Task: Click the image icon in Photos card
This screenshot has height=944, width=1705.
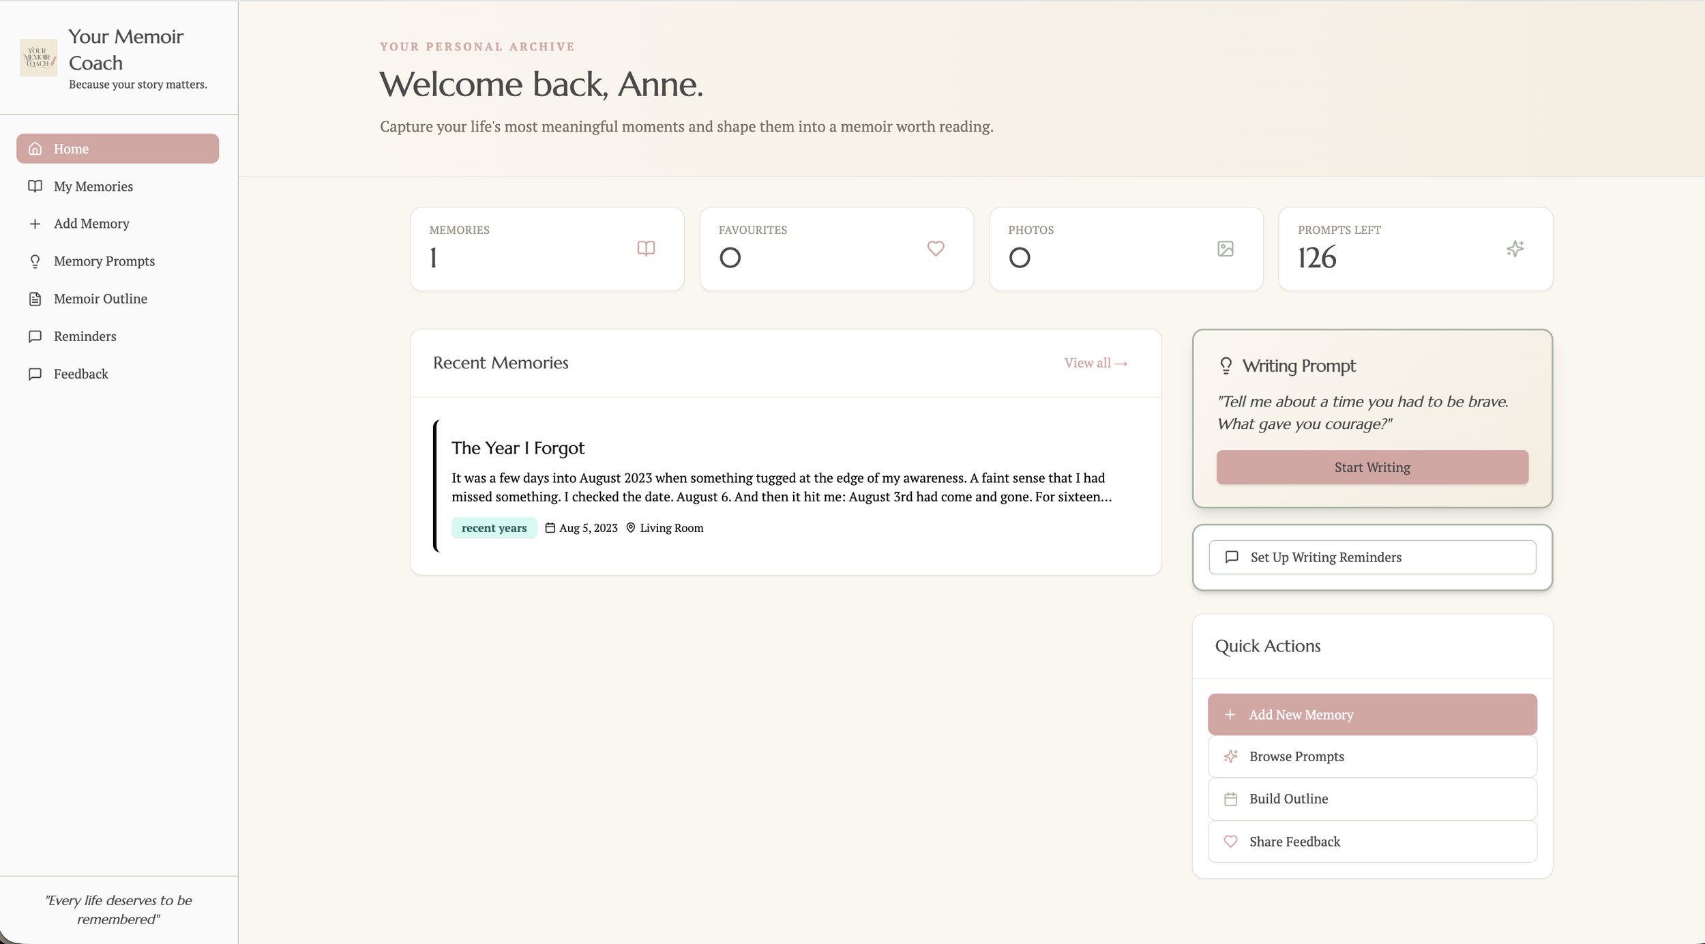Action: coord(1225,248)
